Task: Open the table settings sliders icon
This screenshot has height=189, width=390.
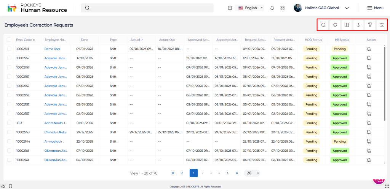Action: [381, 25]
